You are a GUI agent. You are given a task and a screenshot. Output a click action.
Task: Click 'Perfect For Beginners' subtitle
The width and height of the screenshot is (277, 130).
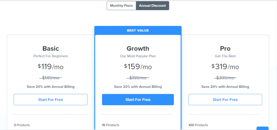(51, 56)
